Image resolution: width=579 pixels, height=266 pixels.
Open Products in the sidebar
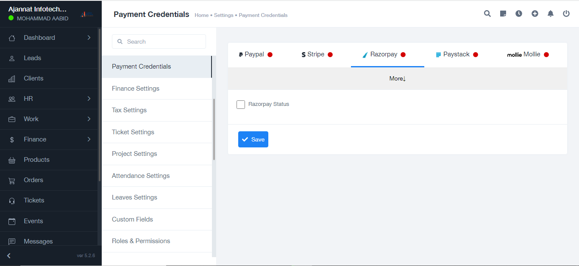36,160
